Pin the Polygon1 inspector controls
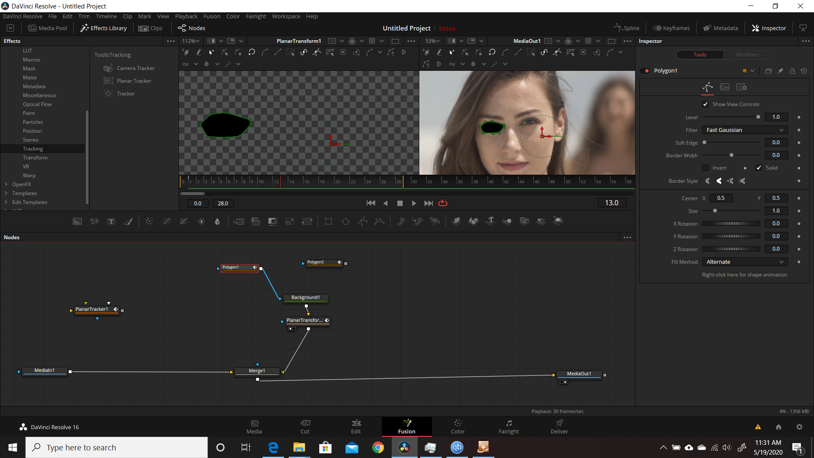The height and width of the screenshot is (458, 814). coord(780,71)
